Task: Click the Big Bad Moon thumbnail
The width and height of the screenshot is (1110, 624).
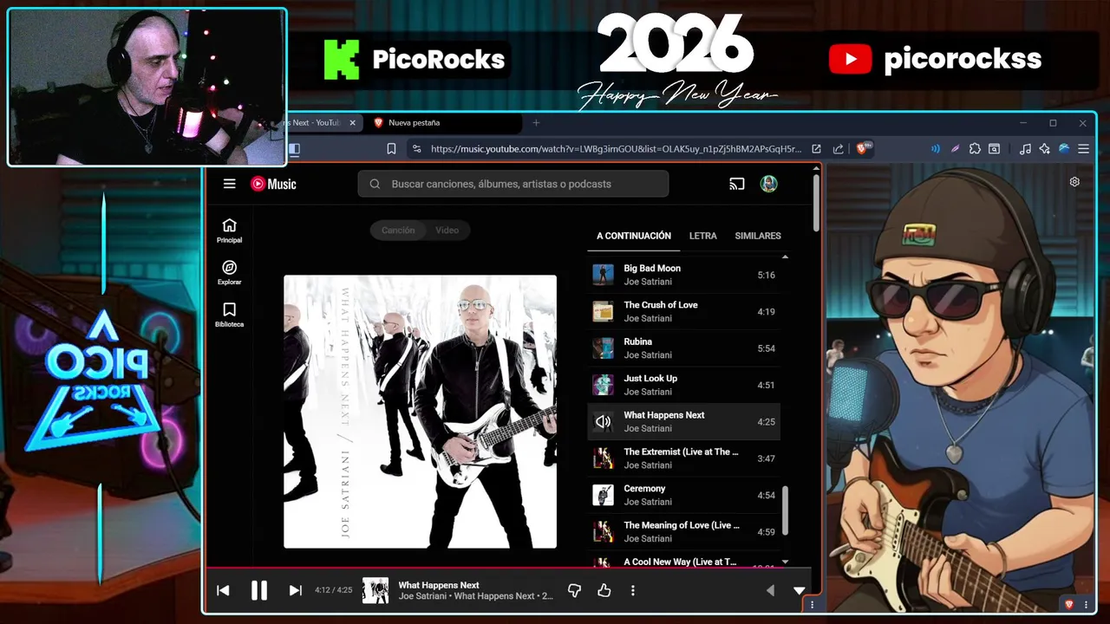Action: click(603, 275)
